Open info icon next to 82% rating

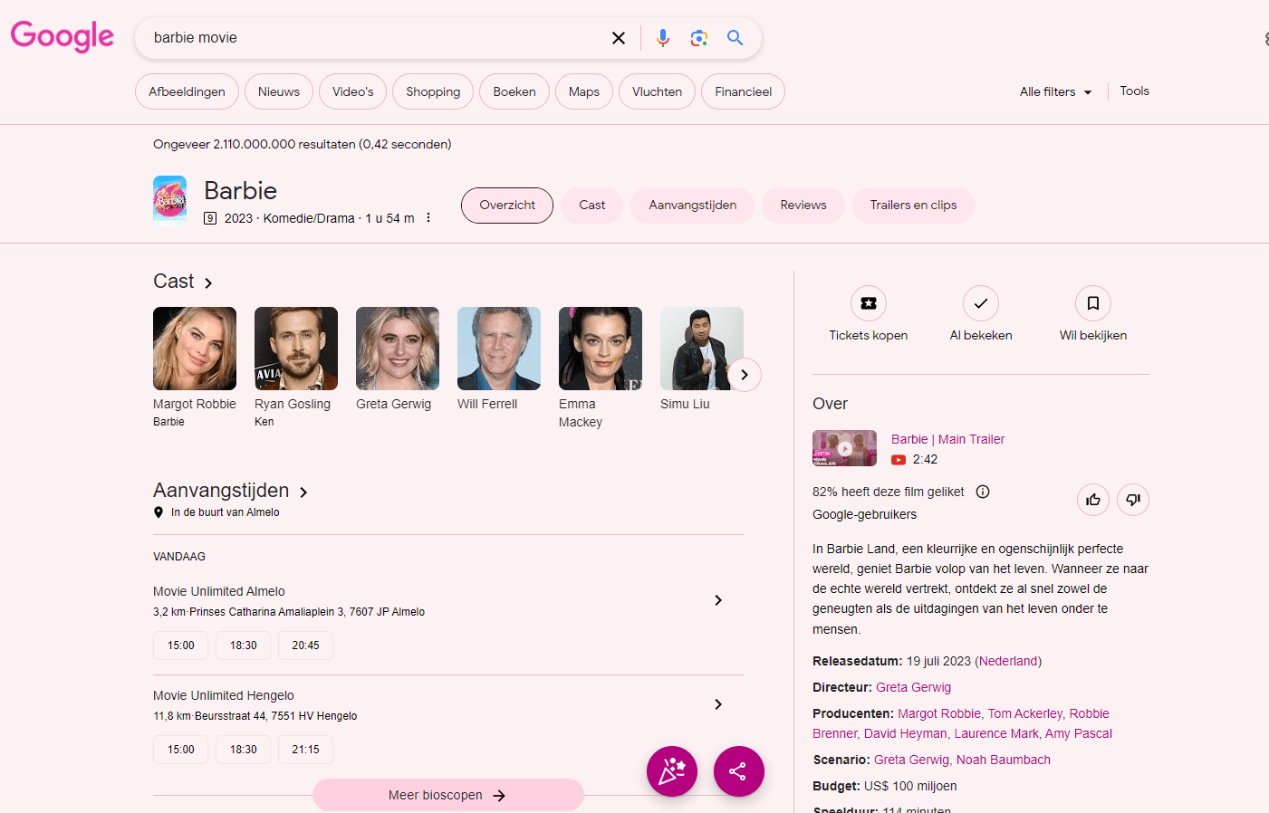[x=983, y=492]
